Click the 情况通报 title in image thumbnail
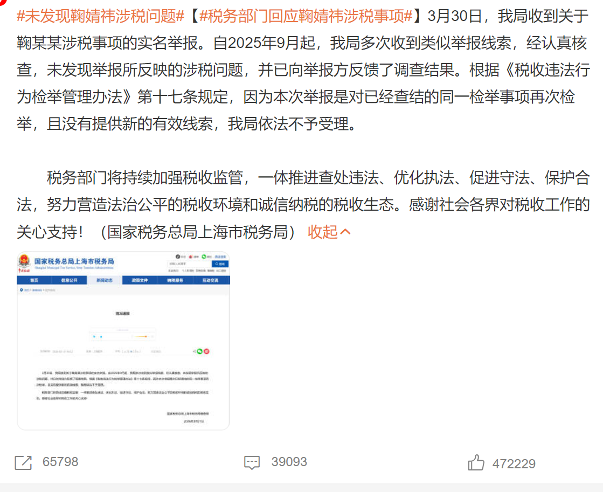 pos(123,313)
